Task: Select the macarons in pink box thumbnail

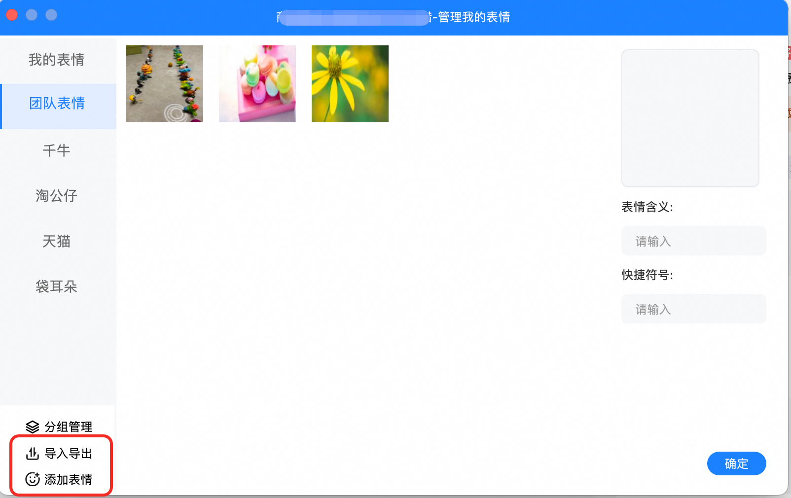Action: pos(257,84)
